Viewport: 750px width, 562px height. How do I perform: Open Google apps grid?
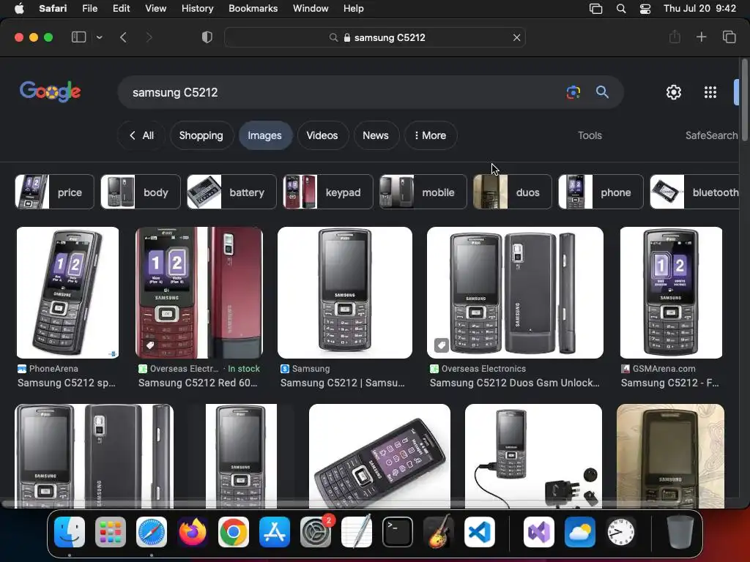pos(710,92)
